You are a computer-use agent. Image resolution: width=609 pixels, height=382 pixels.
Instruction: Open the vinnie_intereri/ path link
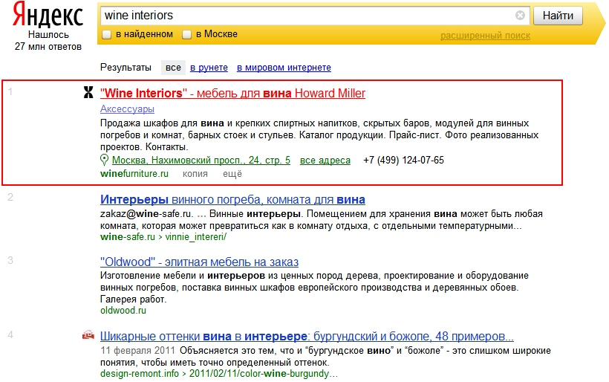pos(196,236)
